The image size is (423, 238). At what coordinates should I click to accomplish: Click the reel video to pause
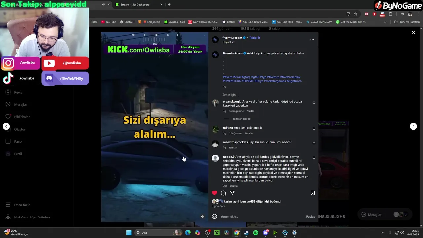click(155, 127)
